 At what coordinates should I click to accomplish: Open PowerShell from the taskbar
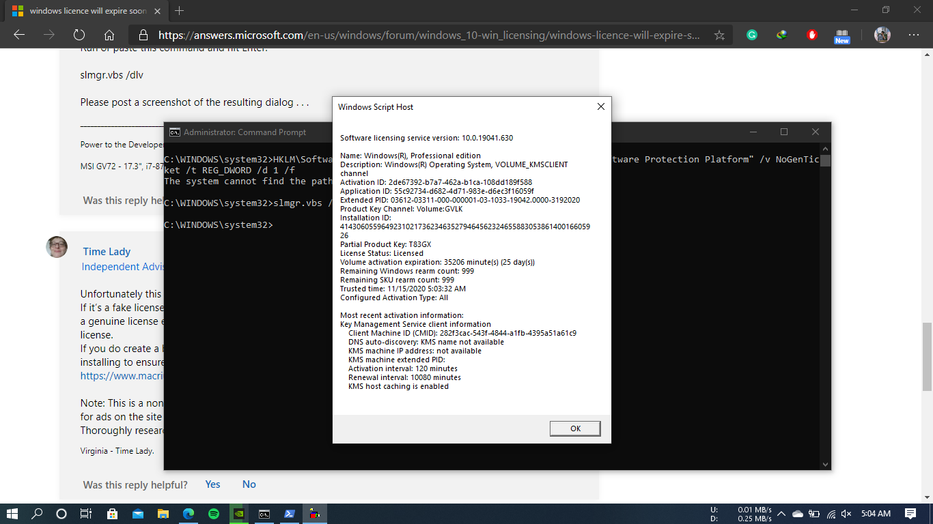290,514
